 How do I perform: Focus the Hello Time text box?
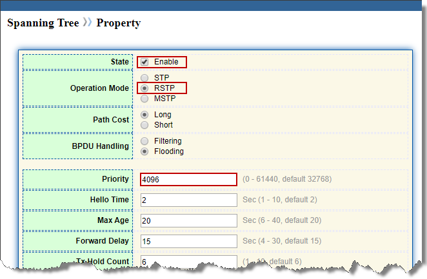[x=188, y=200]
